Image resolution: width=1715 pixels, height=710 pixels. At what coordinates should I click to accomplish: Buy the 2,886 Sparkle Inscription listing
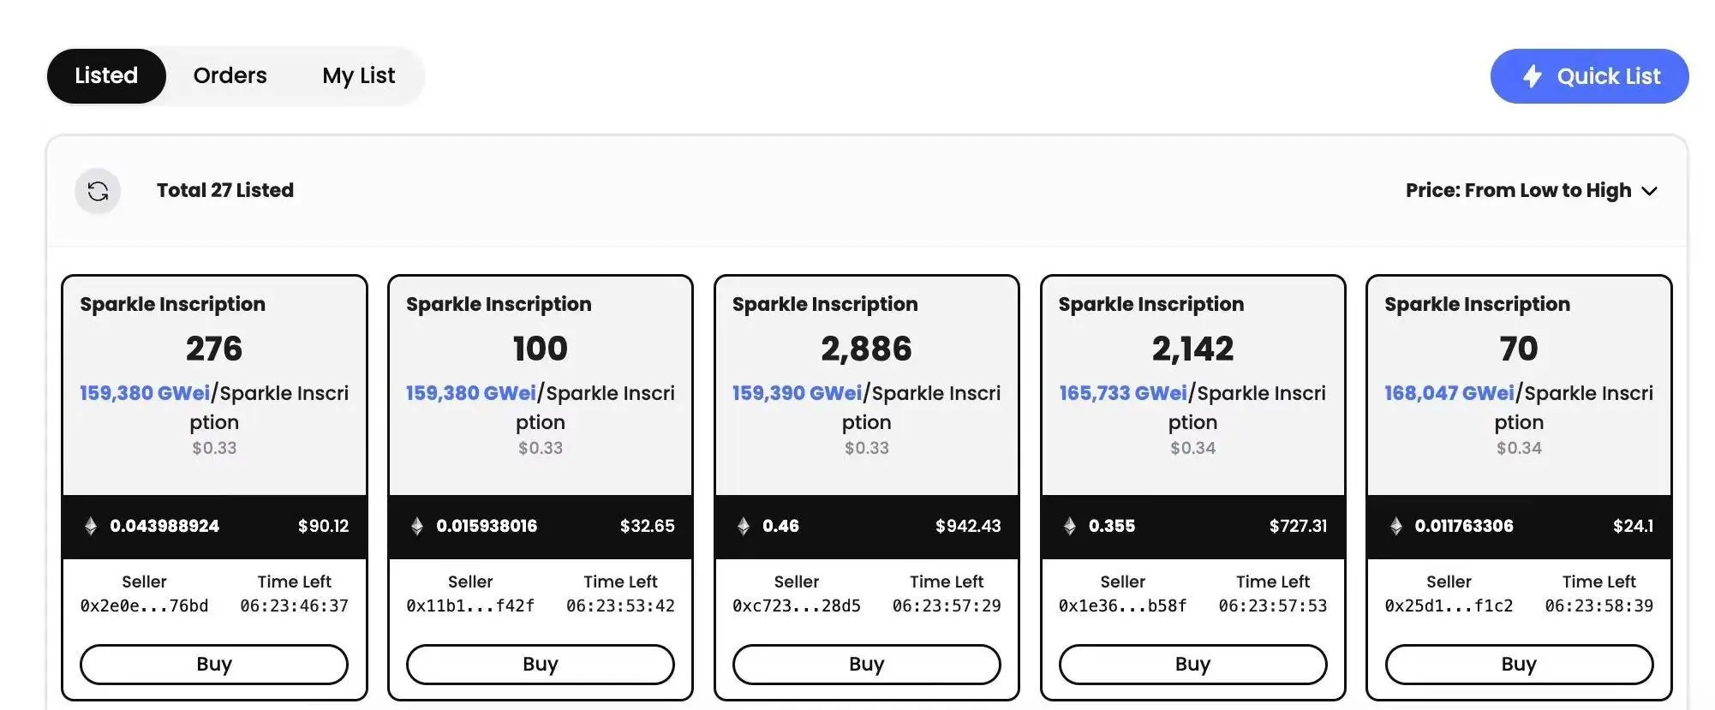tap(867, 664)
